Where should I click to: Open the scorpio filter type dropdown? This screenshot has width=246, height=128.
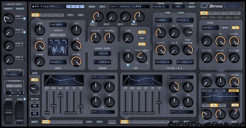[x=163, y=62]
